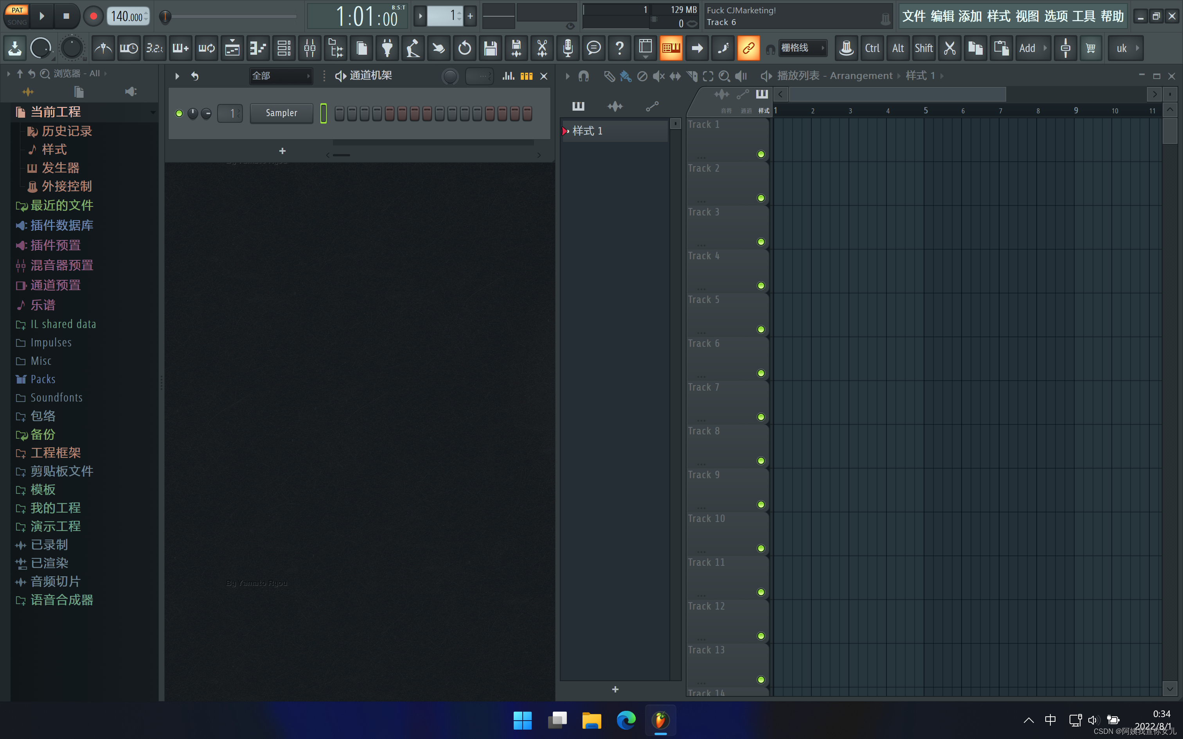The width and height of the screenshot is (1183, 739).
Task: Click the Sampler channel button
Action: tap(282, 113)
